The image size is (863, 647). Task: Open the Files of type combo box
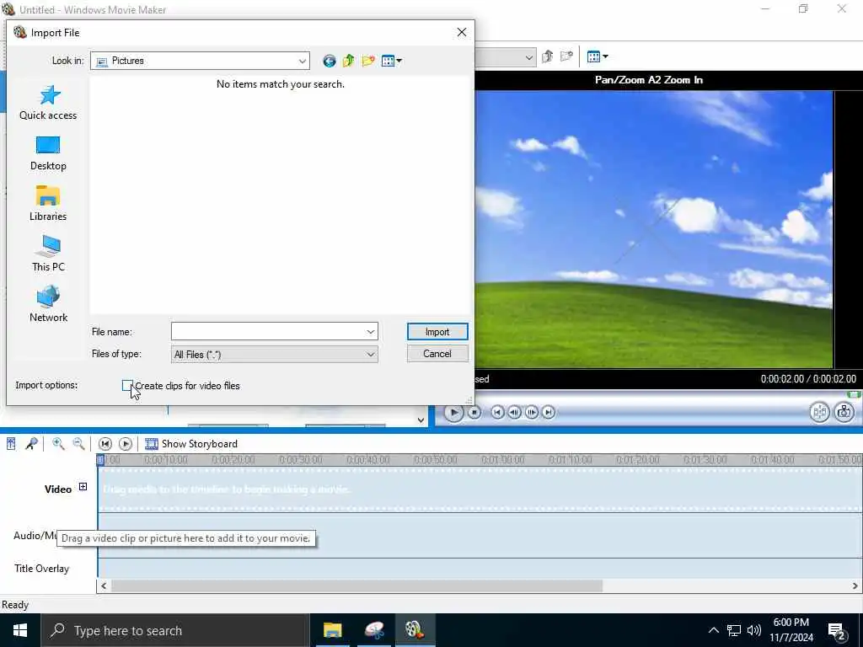(275, 355)
